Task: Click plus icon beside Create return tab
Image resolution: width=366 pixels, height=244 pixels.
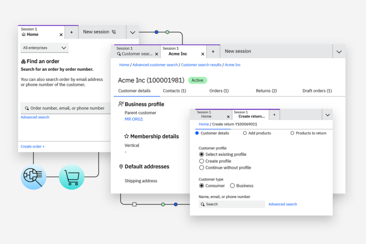Action: pyautogui.click(x=274, y=114)
